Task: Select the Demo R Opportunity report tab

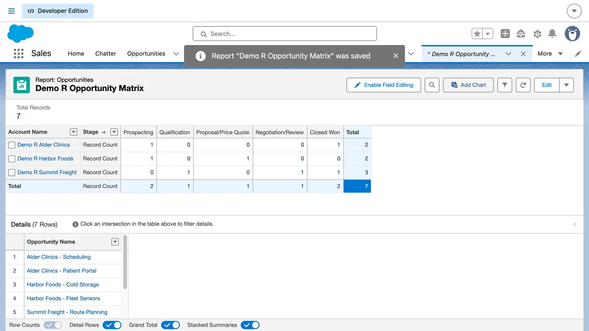Action: [x=461, y=54]
